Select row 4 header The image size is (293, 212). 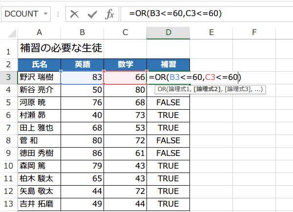(9, 90)
